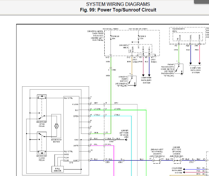
Task: Click the FUSE 6 7.5A label
Action: (143, 37)
